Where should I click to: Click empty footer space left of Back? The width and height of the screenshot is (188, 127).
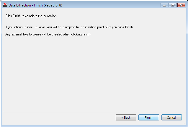click(59, 118)
